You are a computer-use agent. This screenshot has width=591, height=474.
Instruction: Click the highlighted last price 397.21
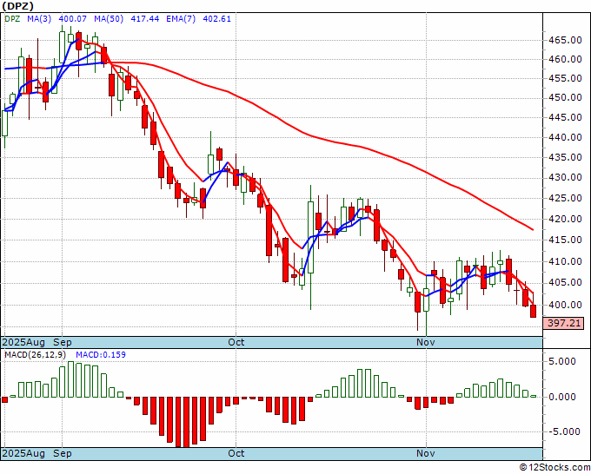point(563,323)
